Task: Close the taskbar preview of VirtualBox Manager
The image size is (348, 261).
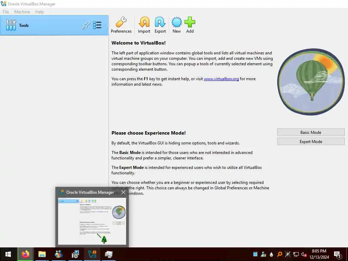Action: click(123, 192)
